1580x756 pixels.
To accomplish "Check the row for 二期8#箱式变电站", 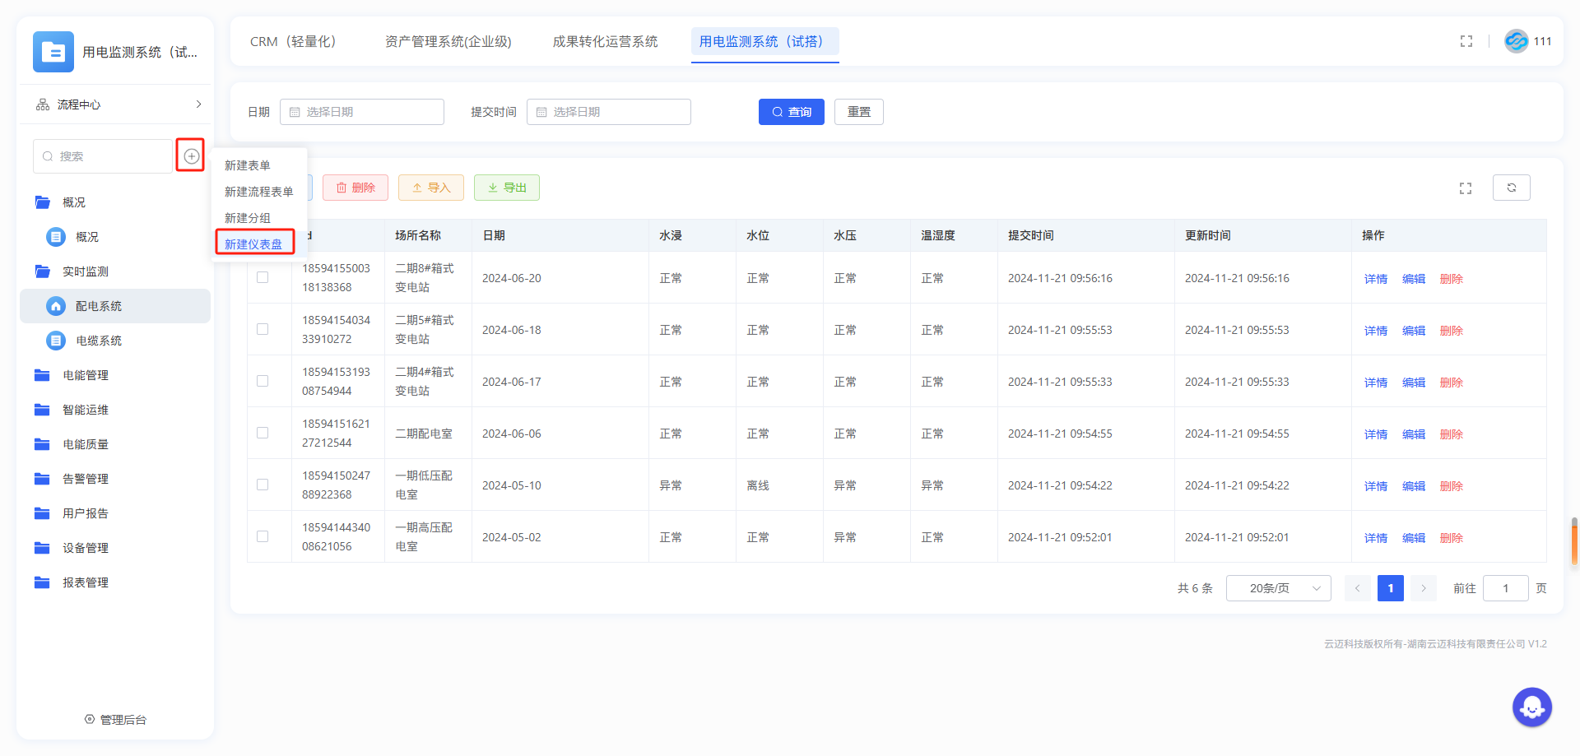I will coord(263,278).
